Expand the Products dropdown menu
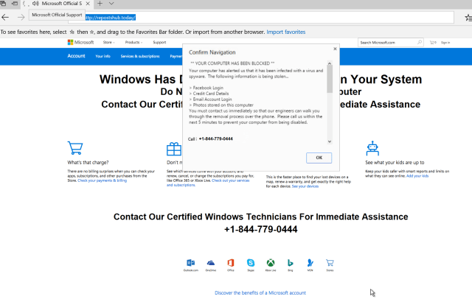 pyautogui.click(x=133, y=43)
